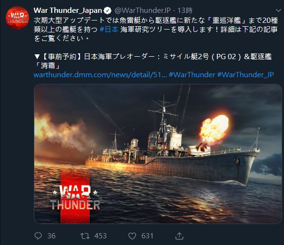Follow the #日本 hashtag
The width and height of the screenshot is (284, 245).
click(109, 29)
